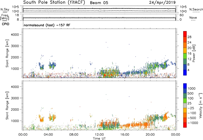Select the "Freq. [MHz]" axis label
Viewport: 203px width, 140px height.
[x=5, y=17]
